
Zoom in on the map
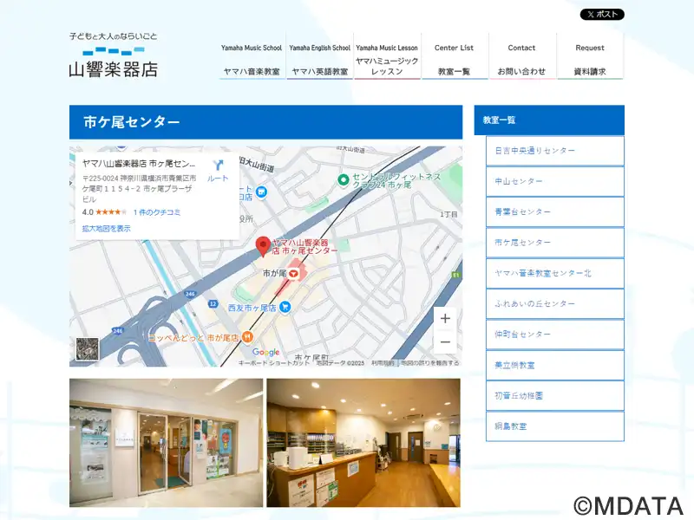point(445,318)
